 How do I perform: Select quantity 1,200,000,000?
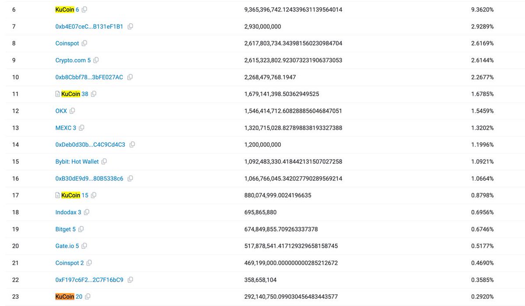(x=262, y=145)
